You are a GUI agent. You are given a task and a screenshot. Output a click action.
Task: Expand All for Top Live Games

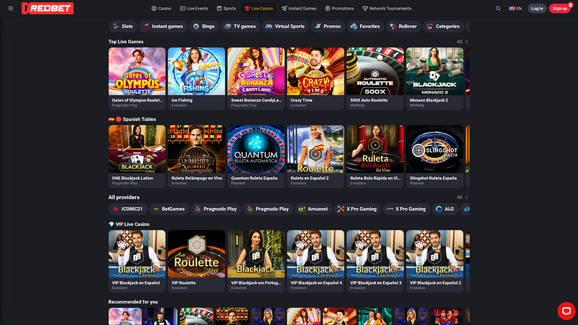click(462, 41)
